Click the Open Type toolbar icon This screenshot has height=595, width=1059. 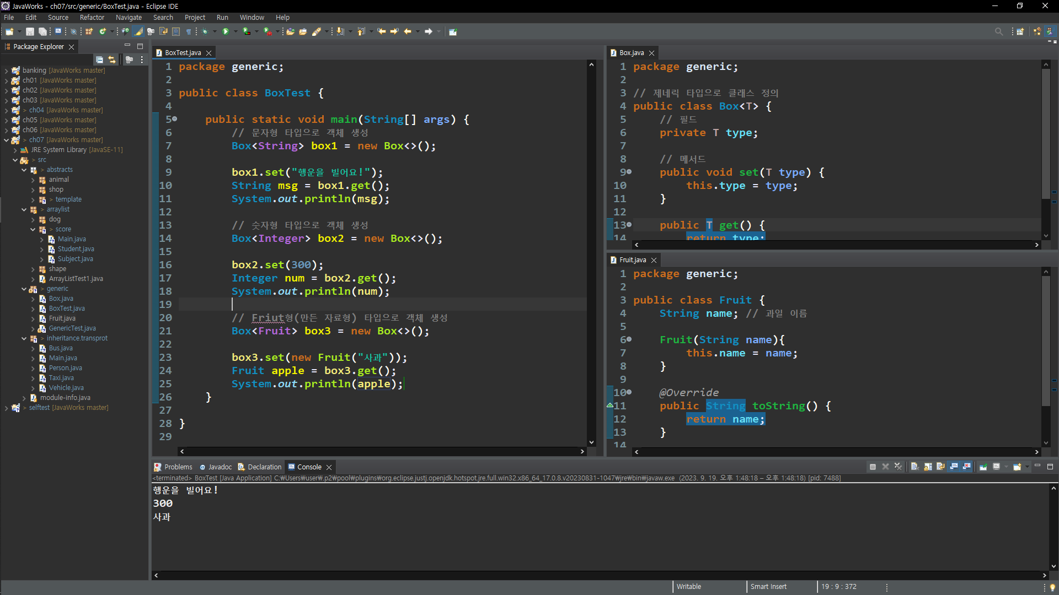click(x=125, y=31)
